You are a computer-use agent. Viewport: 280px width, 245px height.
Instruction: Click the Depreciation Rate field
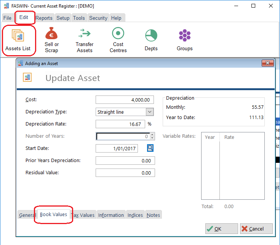[x=120, y=124]
